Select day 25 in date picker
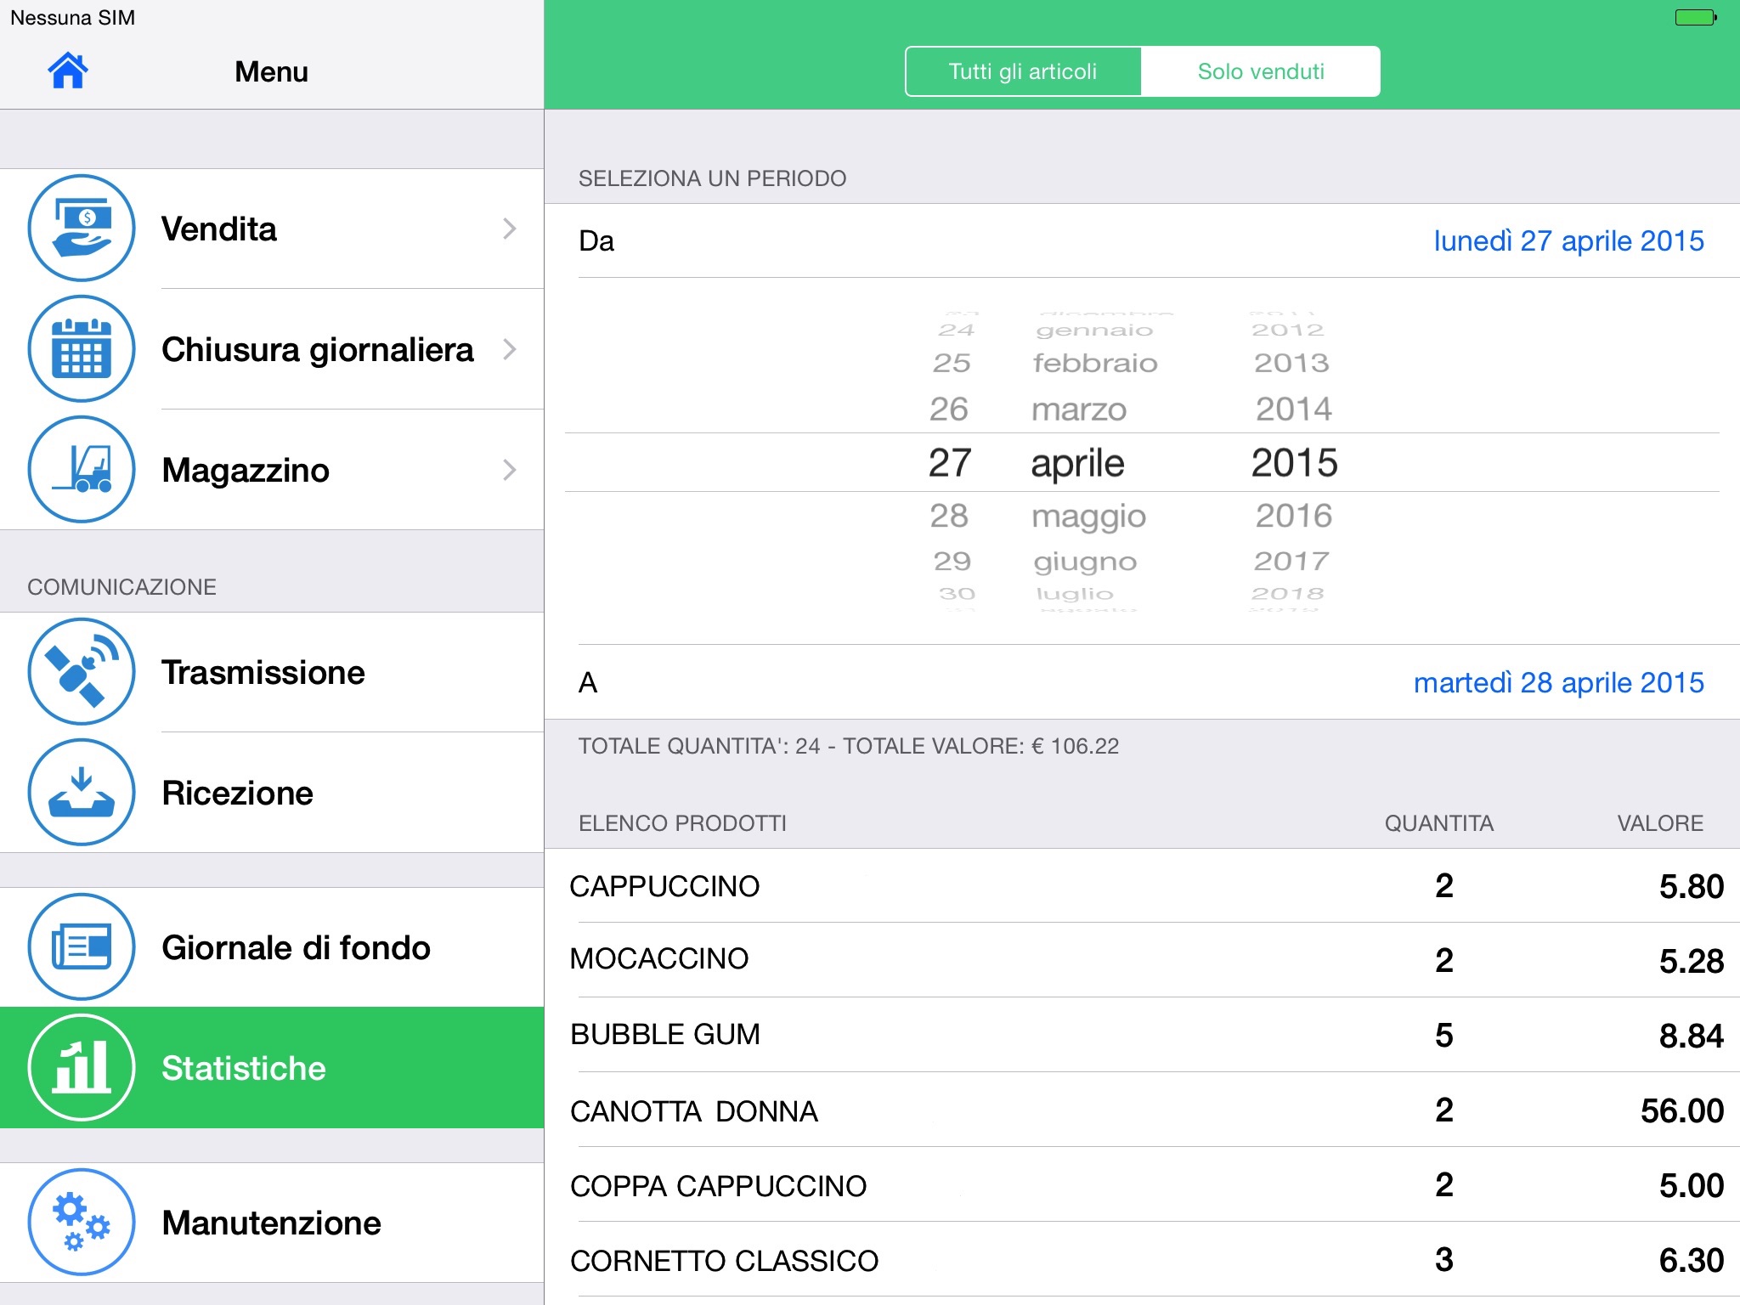 click(952, 364)
